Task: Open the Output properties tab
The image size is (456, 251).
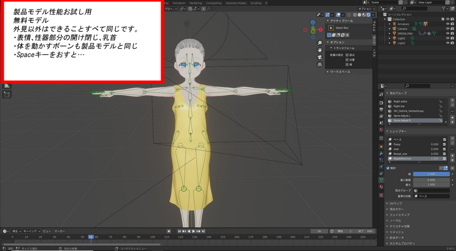Action: [x=381, y=109]
